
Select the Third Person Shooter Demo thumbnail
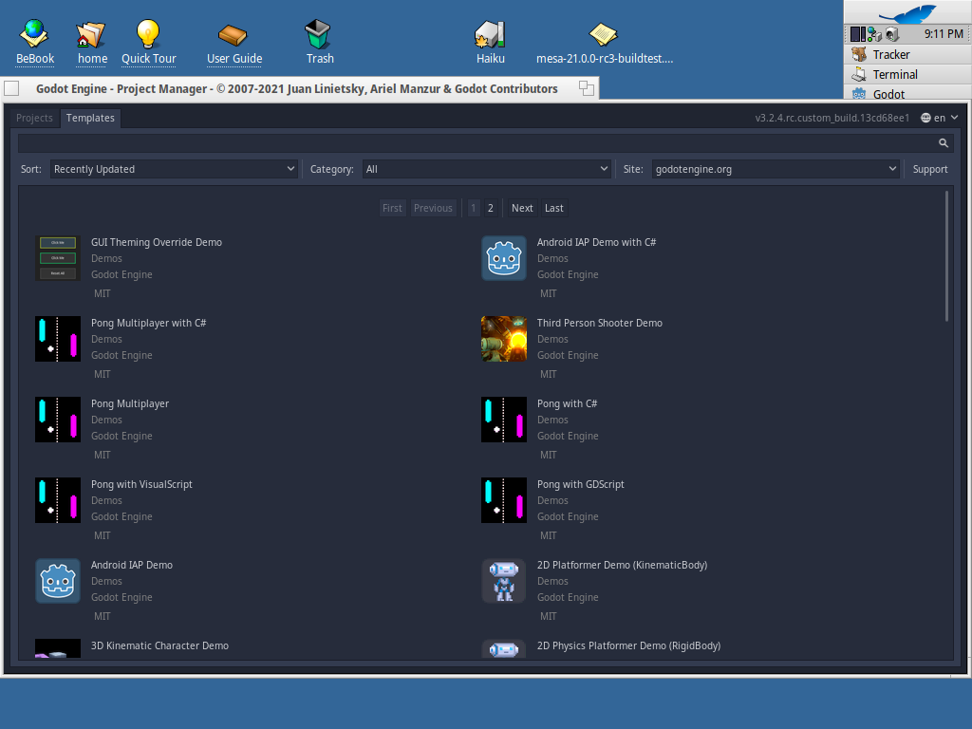(x=503, y=339)
